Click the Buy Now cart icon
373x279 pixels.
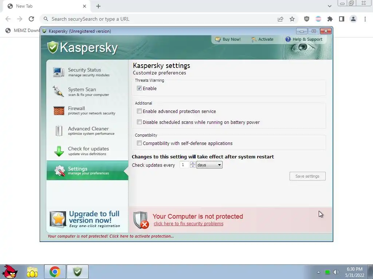coord(218,39)
